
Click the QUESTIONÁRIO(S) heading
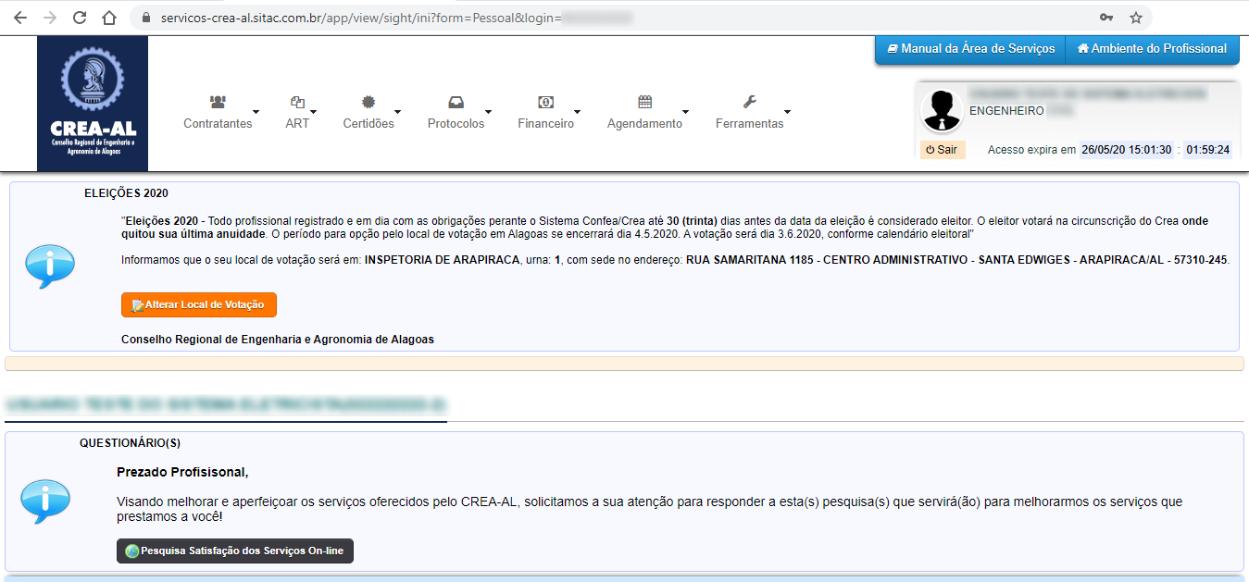click(130, 443)
